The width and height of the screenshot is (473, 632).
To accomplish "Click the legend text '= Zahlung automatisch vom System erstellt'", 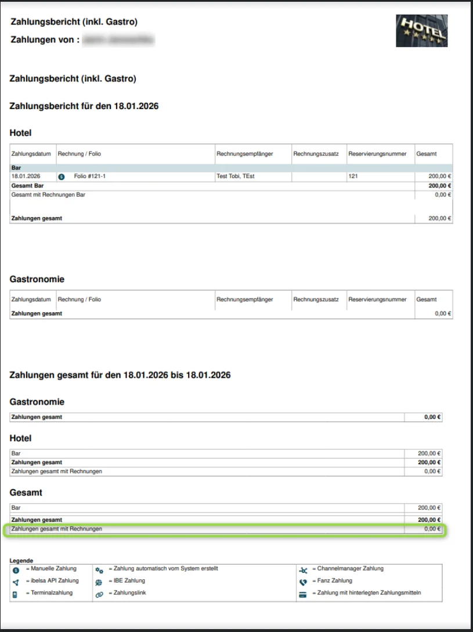I will [163, 569].
